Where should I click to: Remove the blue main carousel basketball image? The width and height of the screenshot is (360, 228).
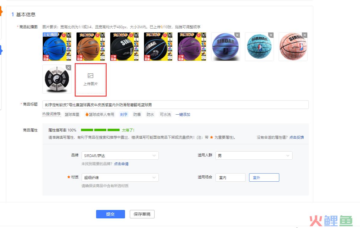click(69, 35)
